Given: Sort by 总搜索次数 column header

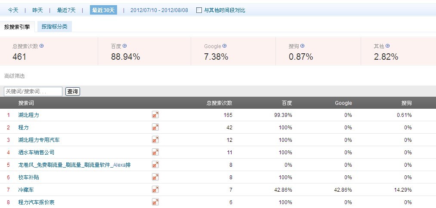Looking at the screenshot, I should point(219,103).
